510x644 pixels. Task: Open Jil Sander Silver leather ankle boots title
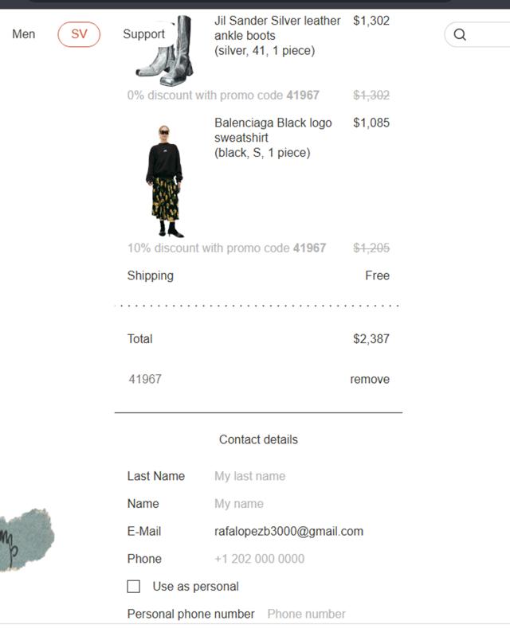click(x=277, y=28)
